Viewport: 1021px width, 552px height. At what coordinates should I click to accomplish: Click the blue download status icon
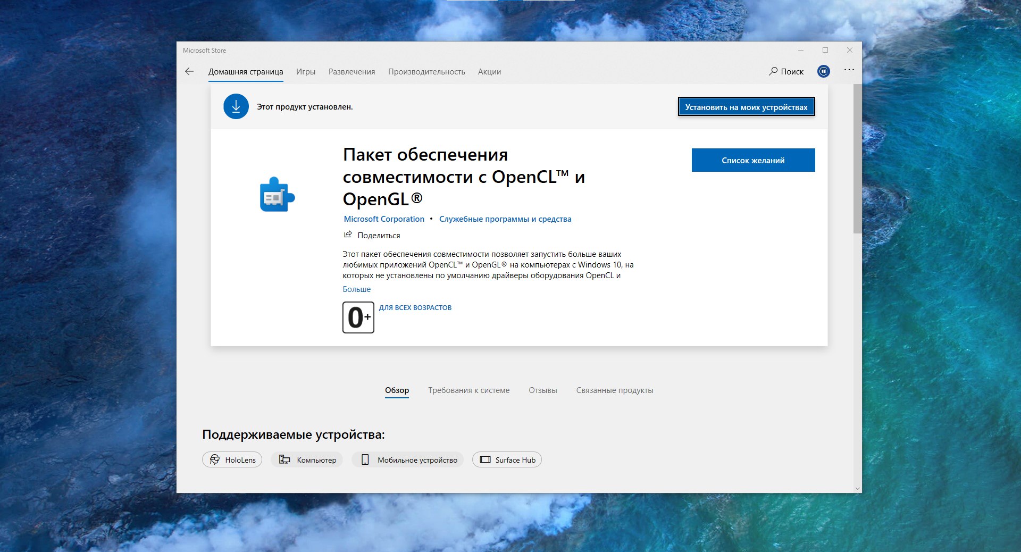pyautogui.click(x=236, y=106)
